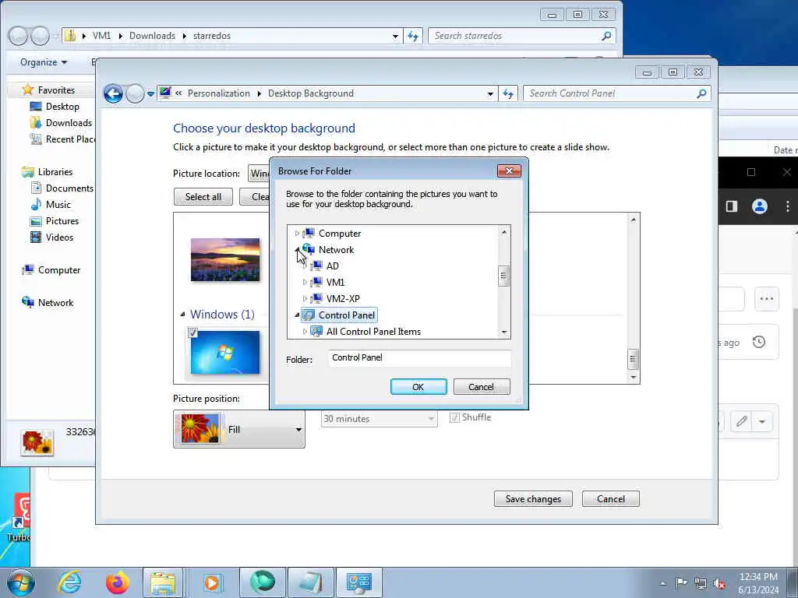The image size is (798, 598).
Task: Click Personalization in the breadcrumb
Action: click(219, 93)
